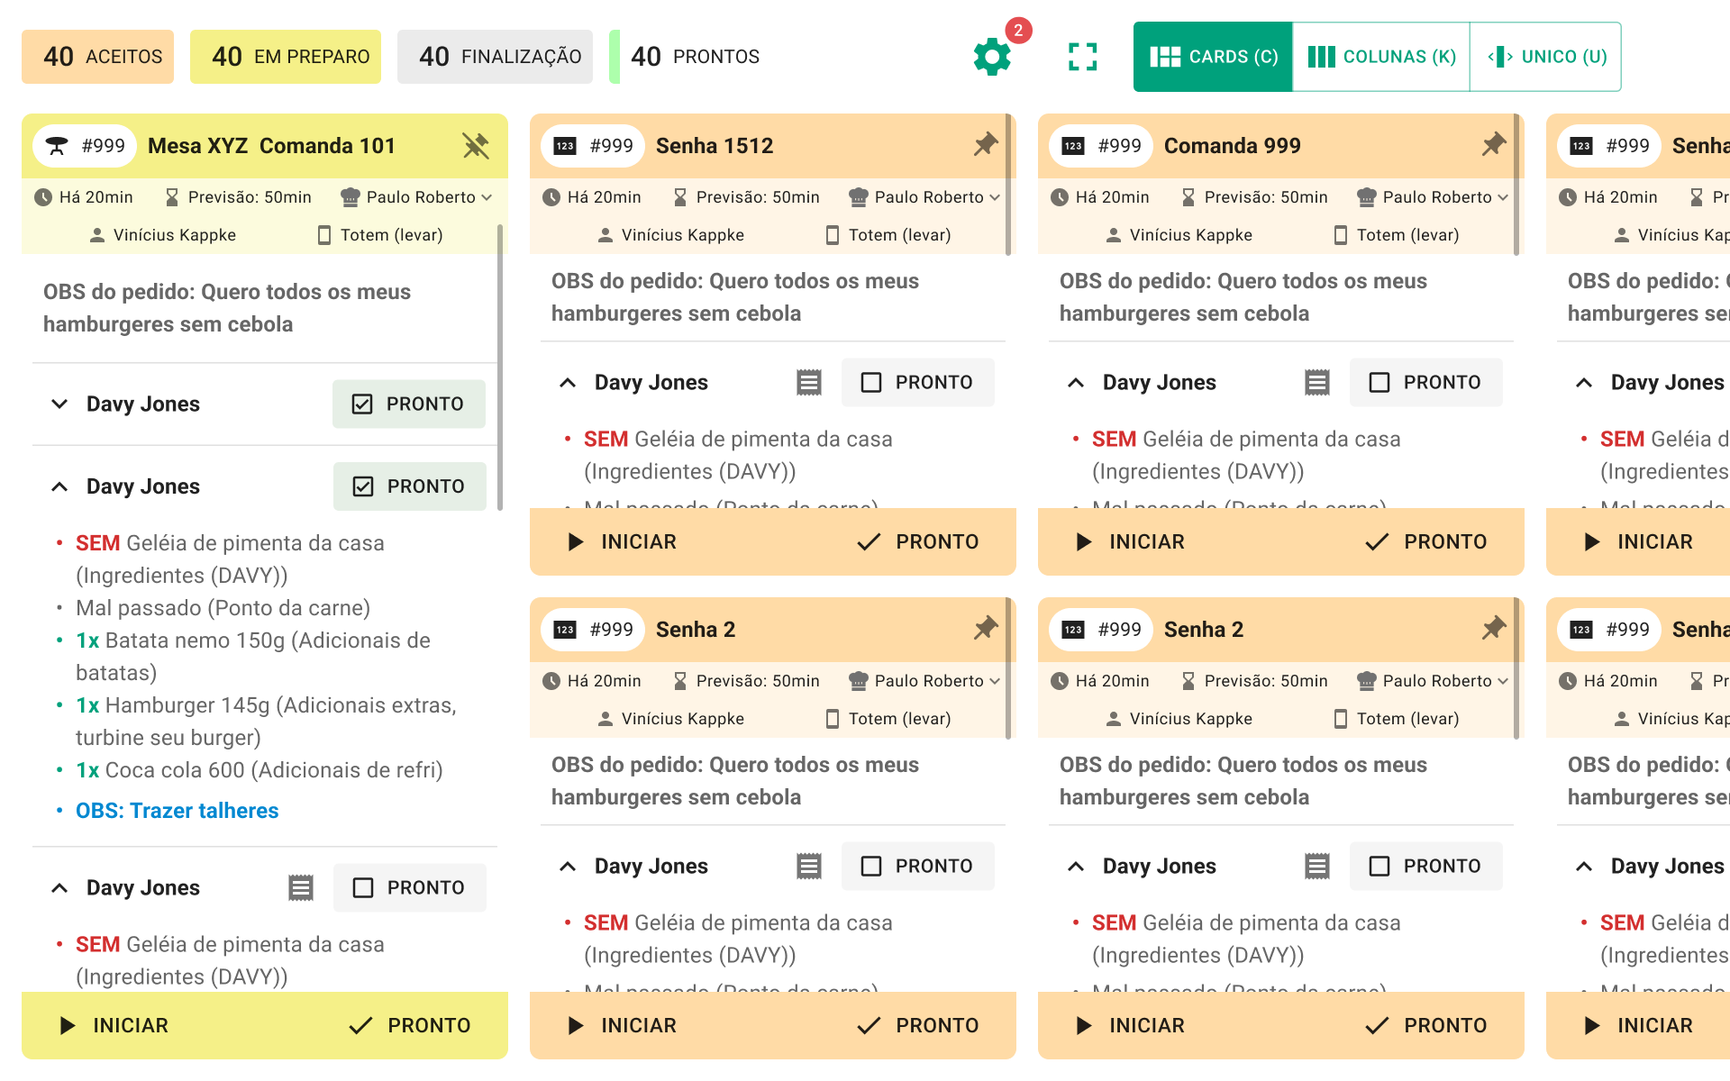Pin the Comanda 999 card
This screenshot has width=1730, height=1081.
pos(1493,144)
